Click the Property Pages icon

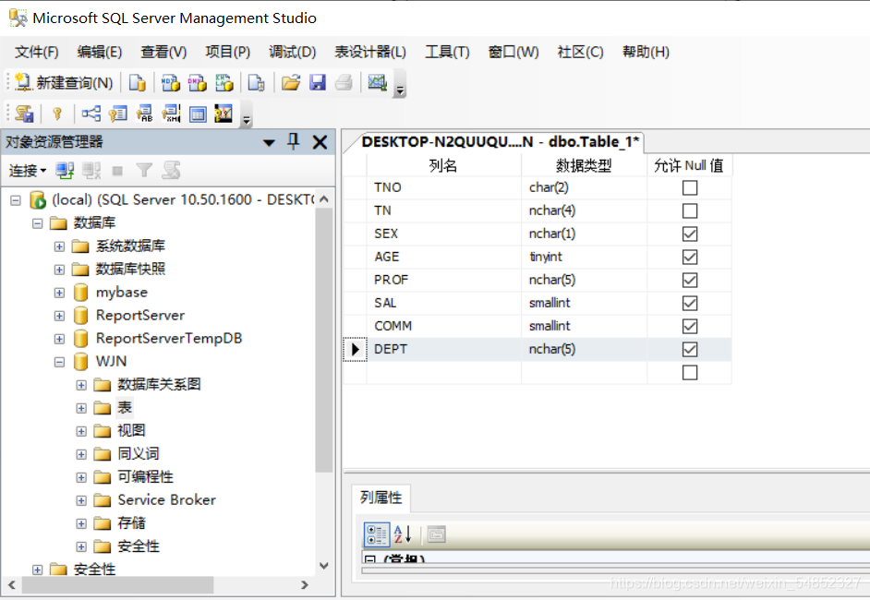point(436,534)
